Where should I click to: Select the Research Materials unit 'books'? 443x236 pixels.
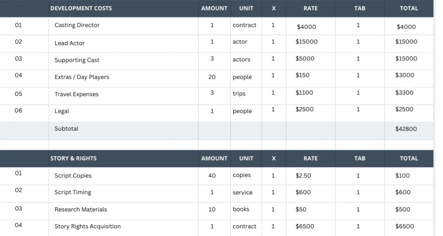(241, 209)
